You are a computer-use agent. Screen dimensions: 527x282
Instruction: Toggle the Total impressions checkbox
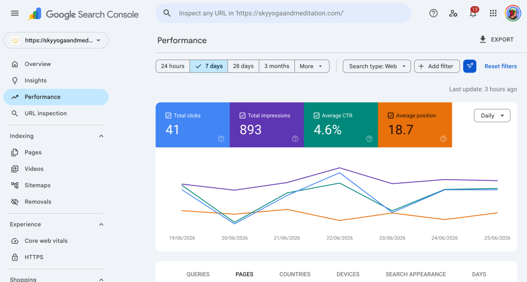[x=242, y=116]
